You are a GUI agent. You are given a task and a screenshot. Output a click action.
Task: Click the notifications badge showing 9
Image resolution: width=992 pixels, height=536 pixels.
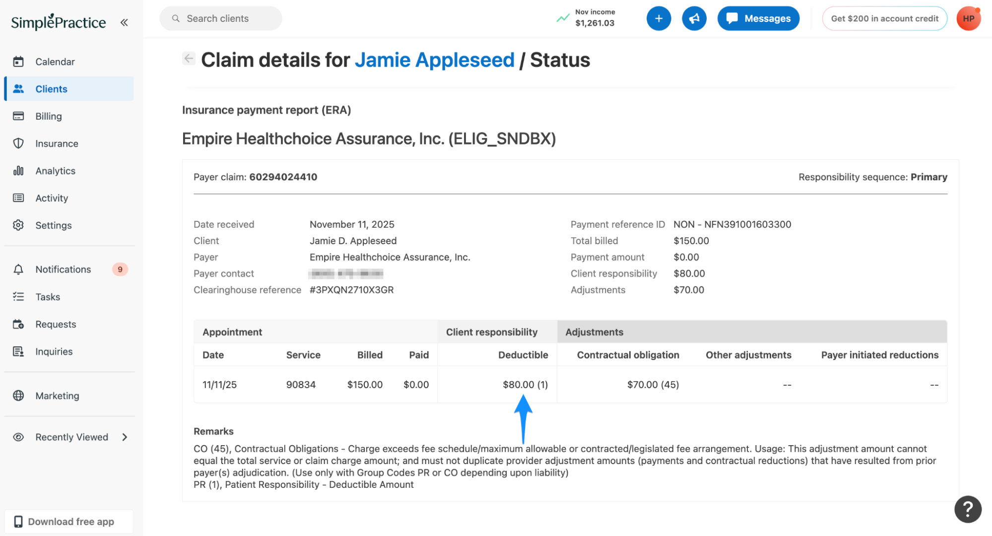tap(120, 269)
